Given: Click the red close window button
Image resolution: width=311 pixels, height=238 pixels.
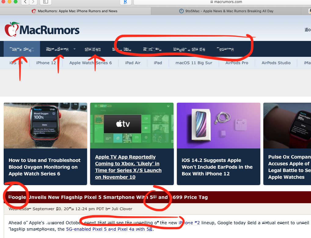Looking at the screenshot, I should 3,2.
